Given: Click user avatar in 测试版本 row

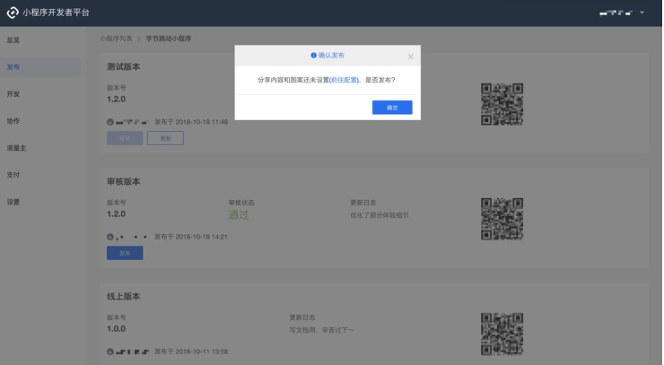Looking at the screenshot, I should (x=110, y=122).
